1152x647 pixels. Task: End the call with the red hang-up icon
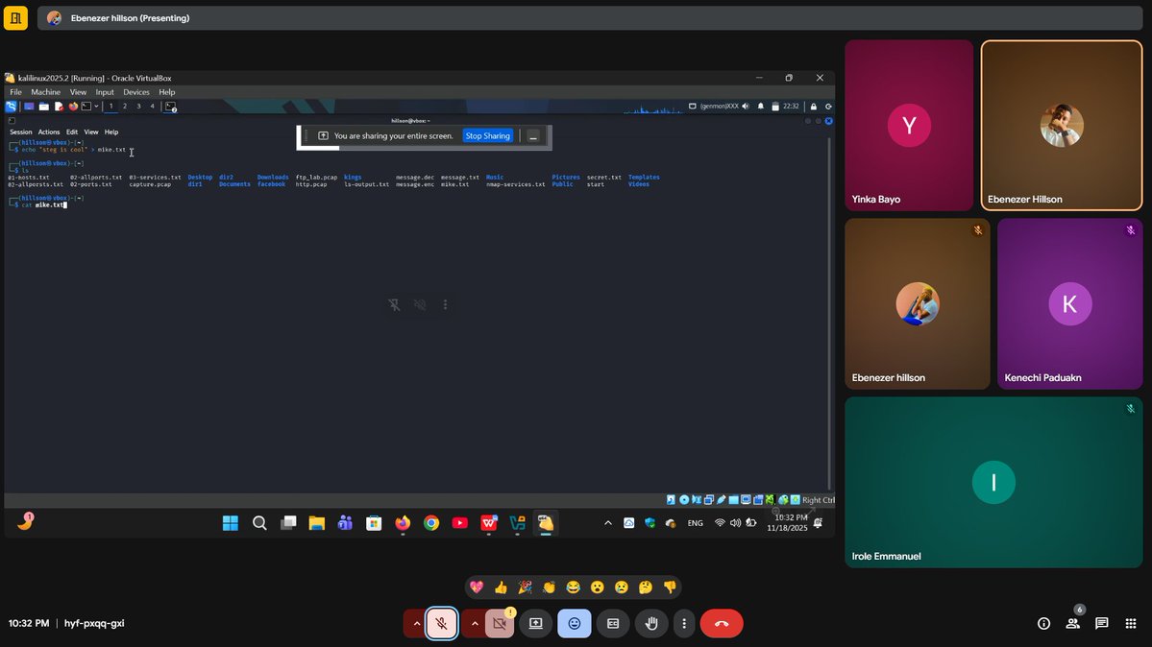tap(721, 623)
